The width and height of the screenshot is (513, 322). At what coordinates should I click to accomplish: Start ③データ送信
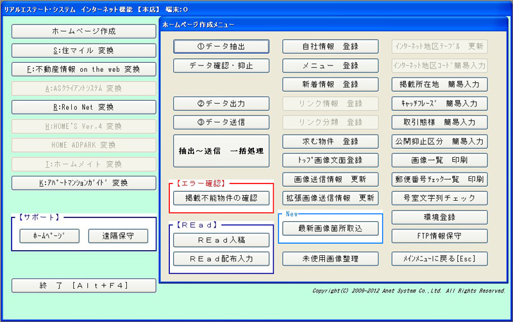221,122
